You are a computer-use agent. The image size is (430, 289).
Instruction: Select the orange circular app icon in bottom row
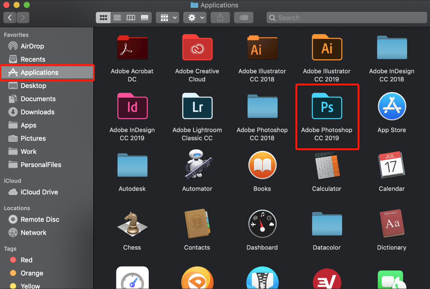(x=197, y=278)
